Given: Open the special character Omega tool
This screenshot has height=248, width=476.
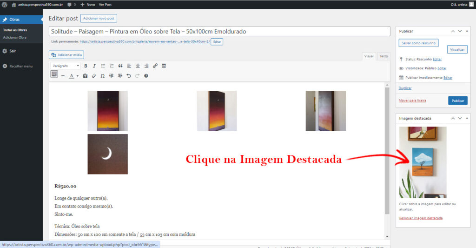Looking at the screenshot, I should tap(103, 76).
